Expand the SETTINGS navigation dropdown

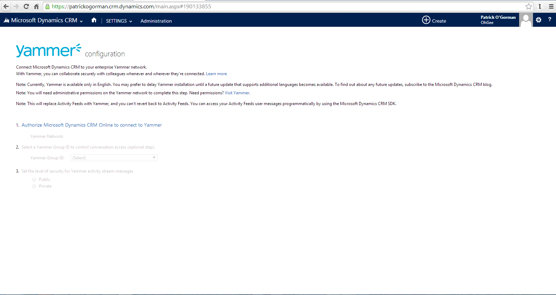pos(119,21)
